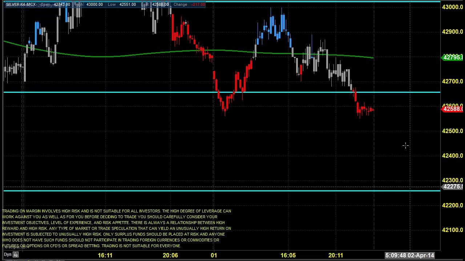Click the Last value 42588.00
The height and width of the screenshot is (261, 465).
pyautogui.click(x=160, y=4)
